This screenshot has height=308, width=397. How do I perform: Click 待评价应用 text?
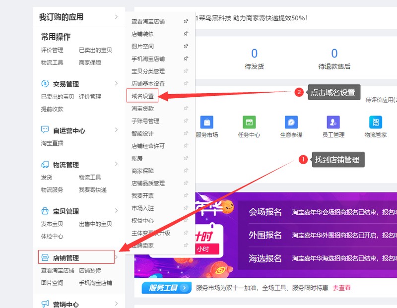381,100
